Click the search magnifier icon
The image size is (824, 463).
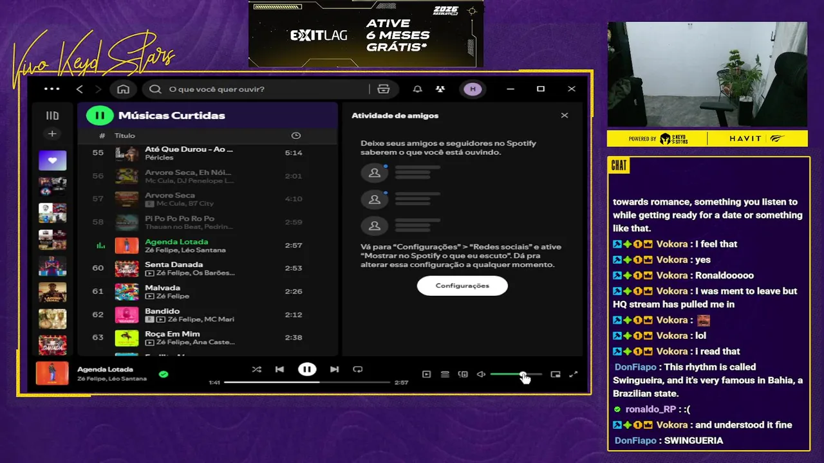(155, 89)
